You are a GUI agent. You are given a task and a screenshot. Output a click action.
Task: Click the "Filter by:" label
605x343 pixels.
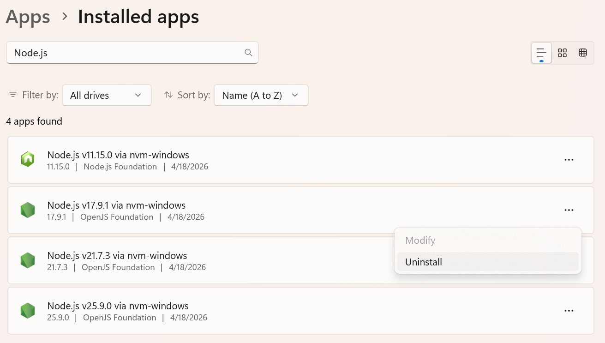point(40,95)
